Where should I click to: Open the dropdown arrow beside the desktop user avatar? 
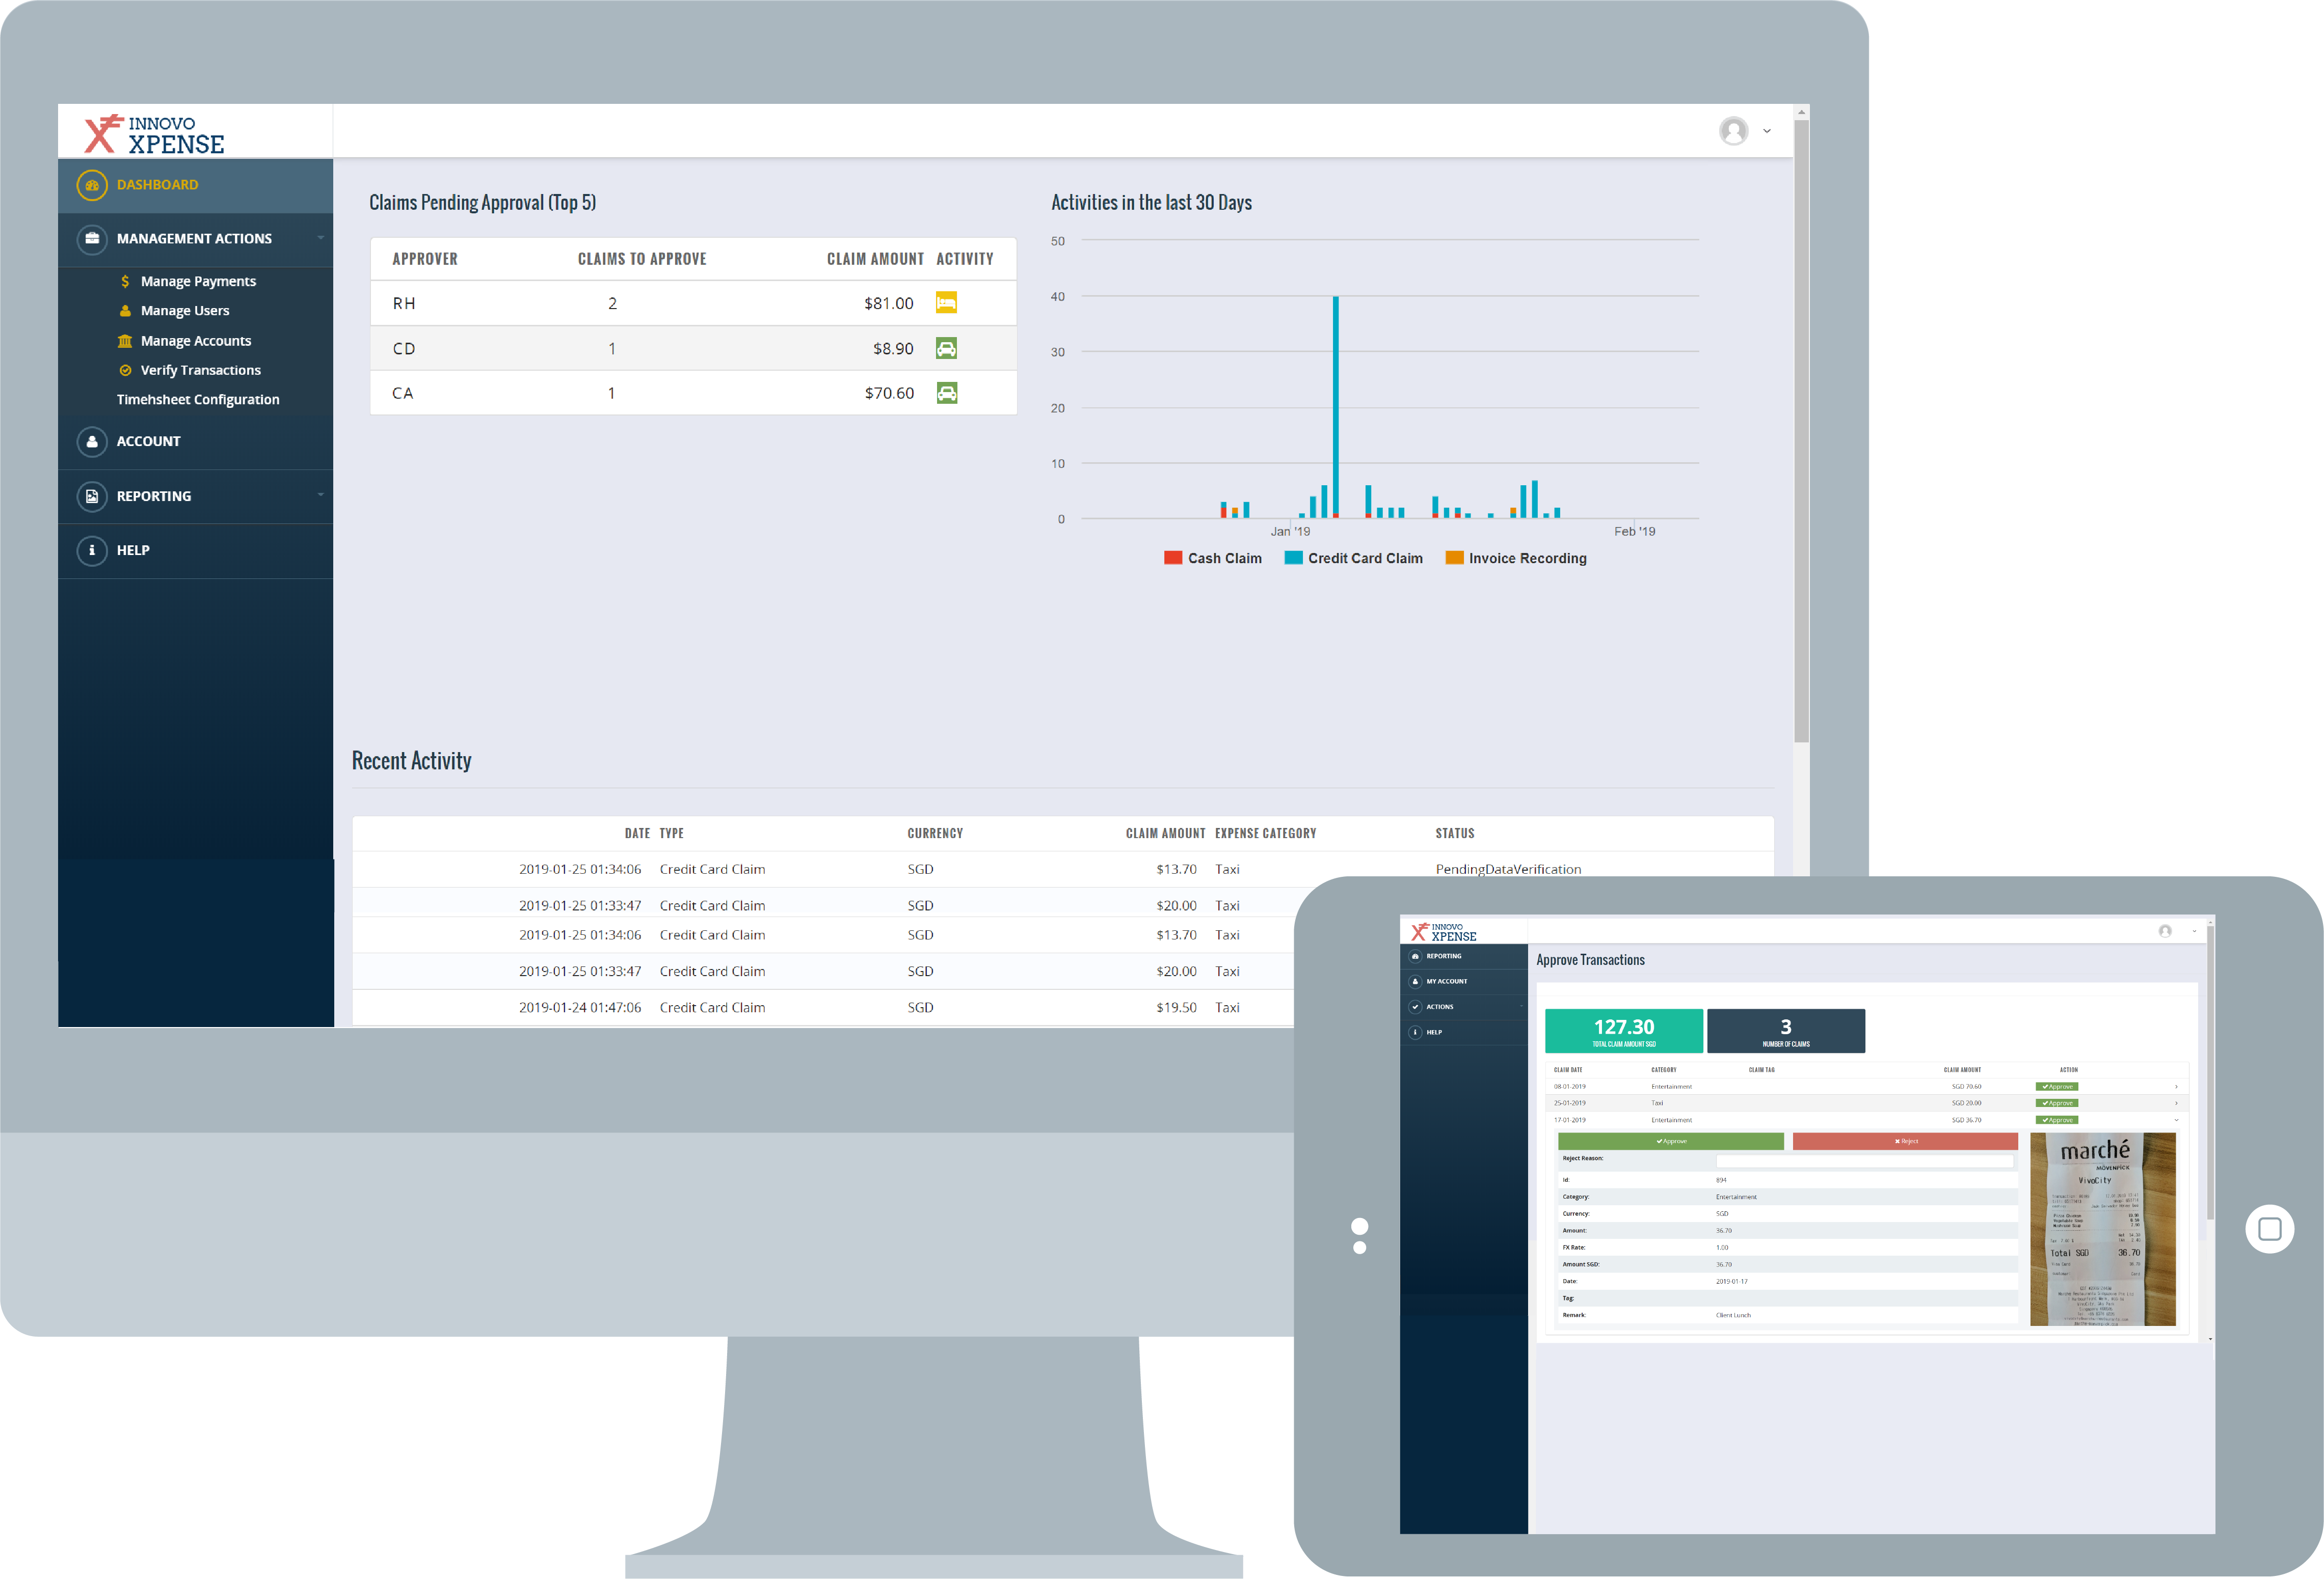(1767, 131)
